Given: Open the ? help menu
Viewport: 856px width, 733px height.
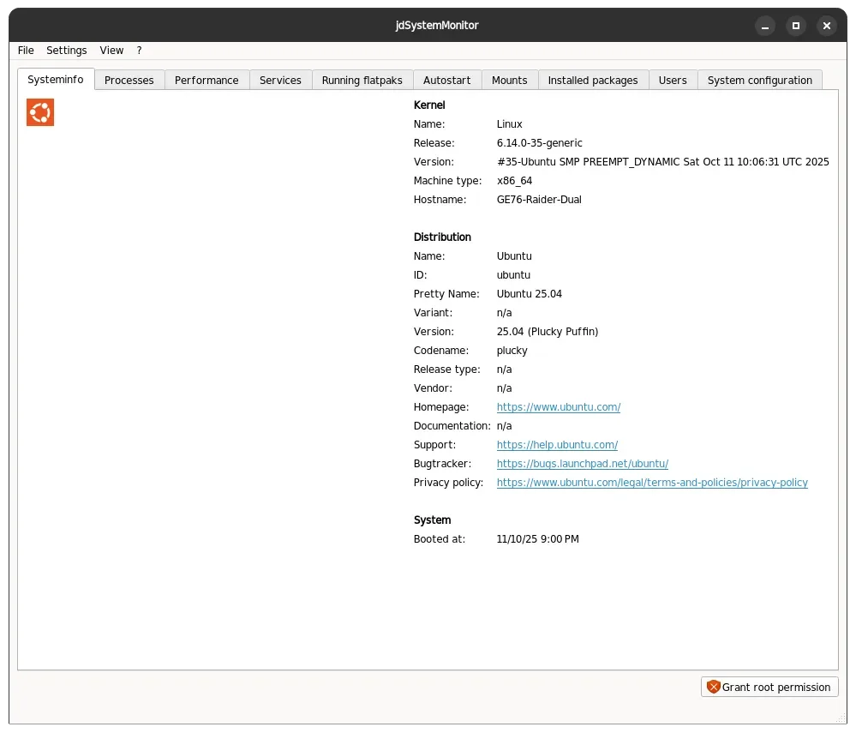Looking at the screenshot, I should [x=139, y=51].
